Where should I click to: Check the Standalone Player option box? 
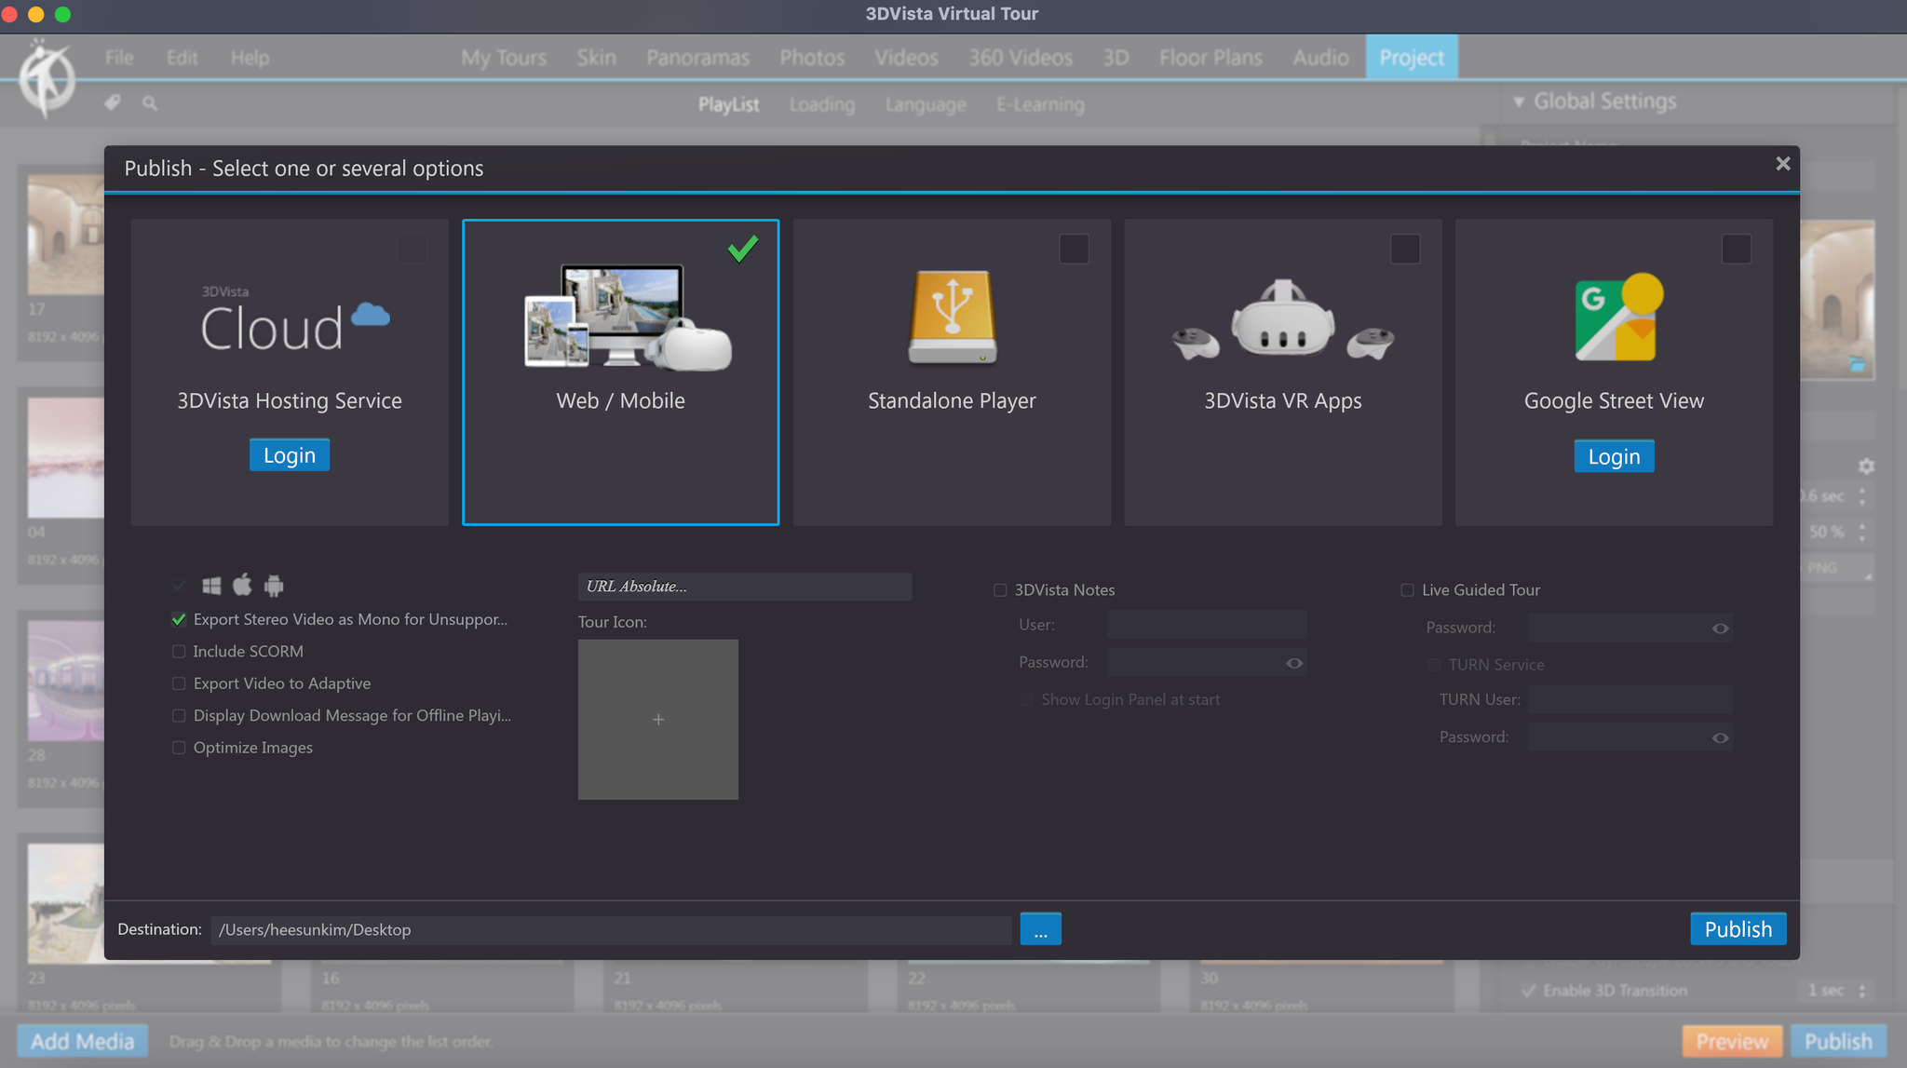click(x=1074, y=249)
